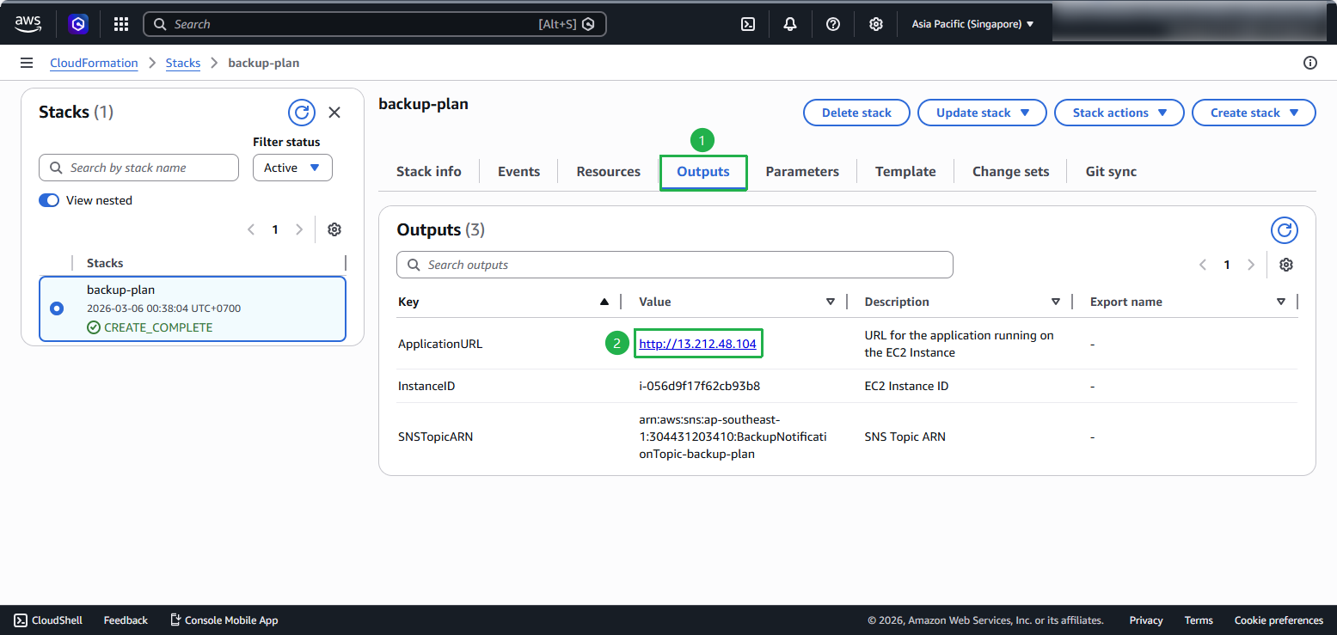
Task: Switch to the Template tab
Action: pos(905,171)
